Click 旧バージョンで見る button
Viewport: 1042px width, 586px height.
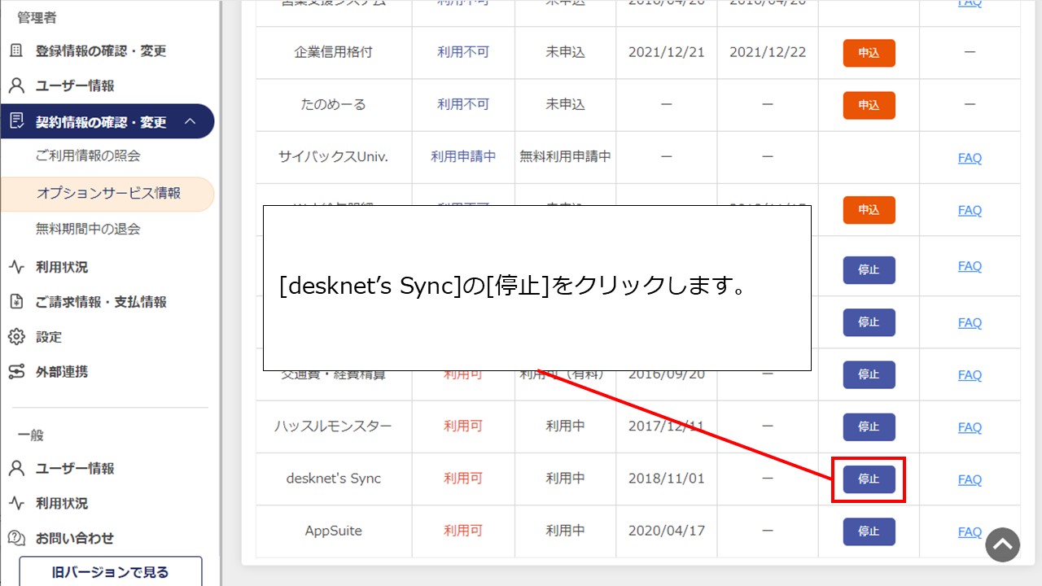[111, 571]
